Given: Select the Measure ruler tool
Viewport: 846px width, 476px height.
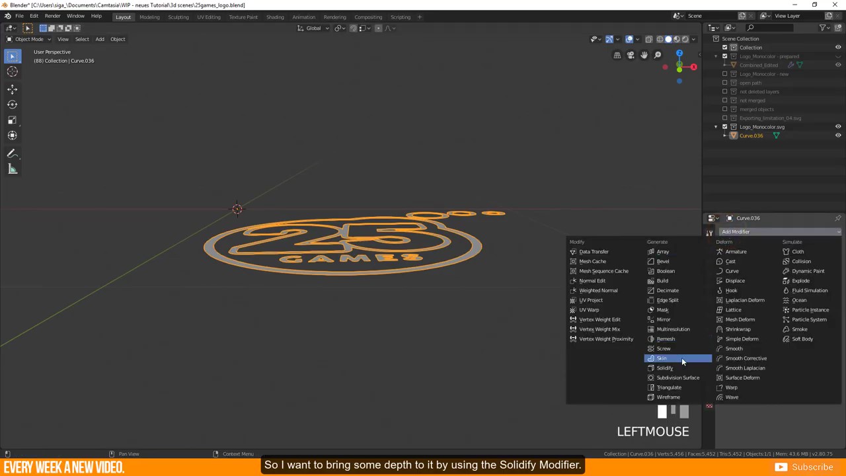Looking at the screenshot, I should tap(12, 169).
